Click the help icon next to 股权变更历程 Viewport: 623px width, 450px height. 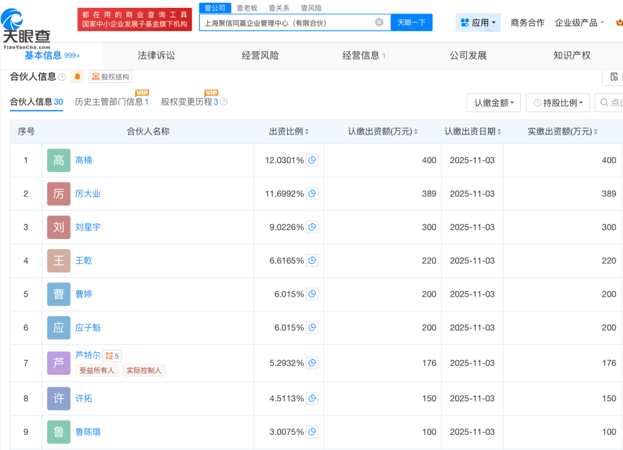[223, 102]
